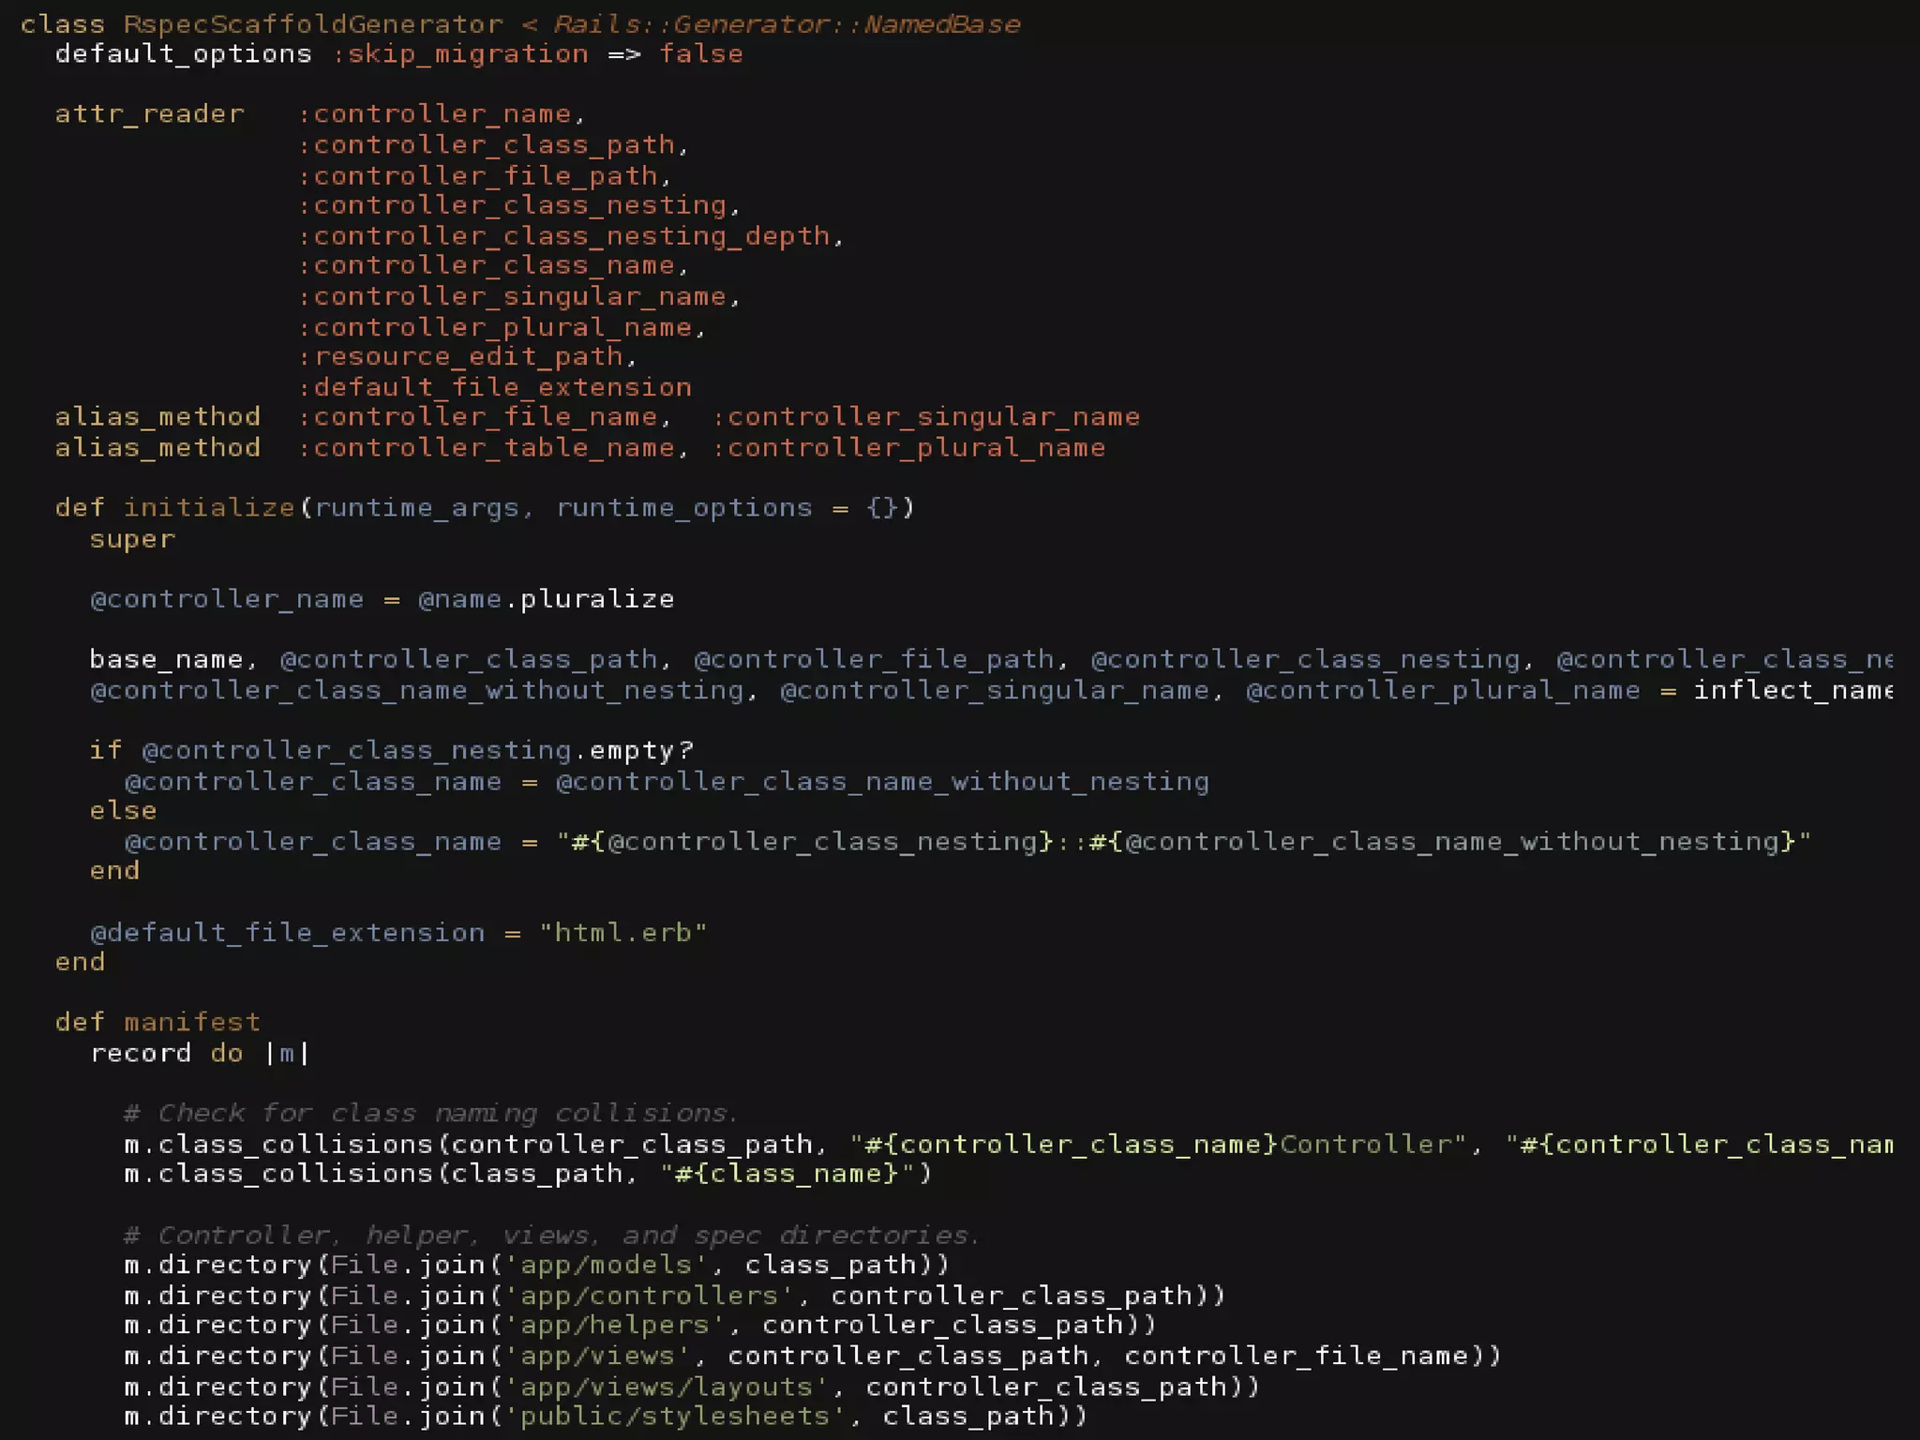Click the RspecScaffoldGenerator class name
1920x1440 pixels.
tap(313, 24)
